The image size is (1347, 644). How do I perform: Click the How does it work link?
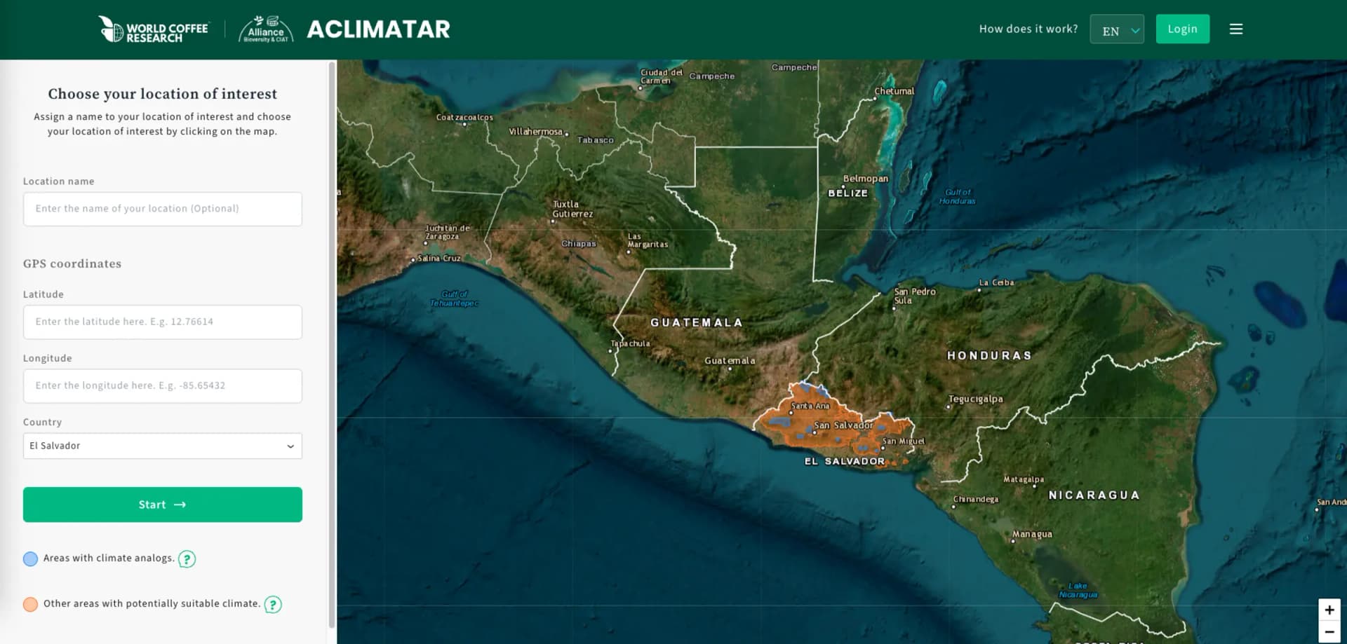(1028, 29)
